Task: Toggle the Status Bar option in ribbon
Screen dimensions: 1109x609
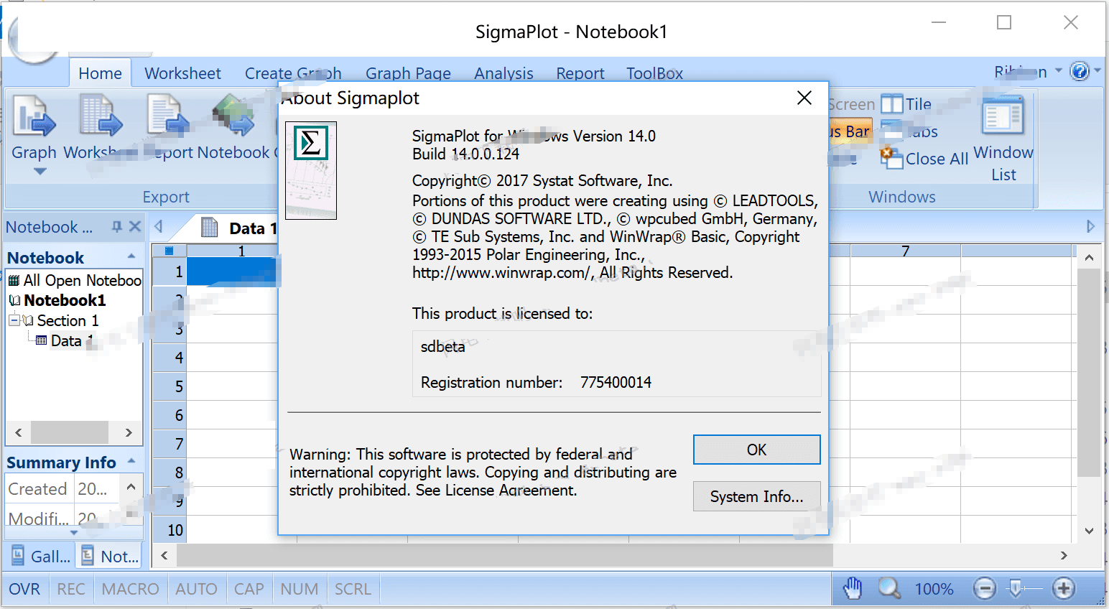Action: point(850,131)
